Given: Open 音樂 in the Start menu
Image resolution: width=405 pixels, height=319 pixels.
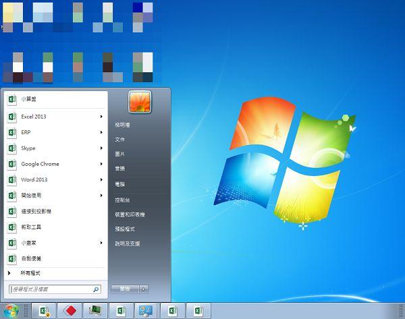Looking at the screenshot, I should (x=120, y=169).
